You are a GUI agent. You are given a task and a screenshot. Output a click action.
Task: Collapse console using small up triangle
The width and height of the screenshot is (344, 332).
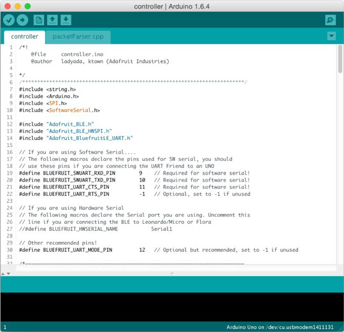coord(3,273)
